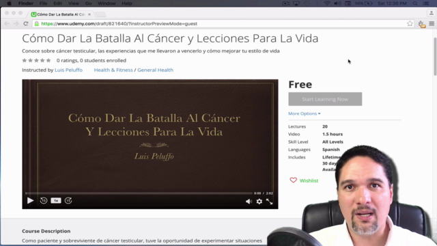Open a new browser tab
437x246 pixels.
[x=100, y=14]
